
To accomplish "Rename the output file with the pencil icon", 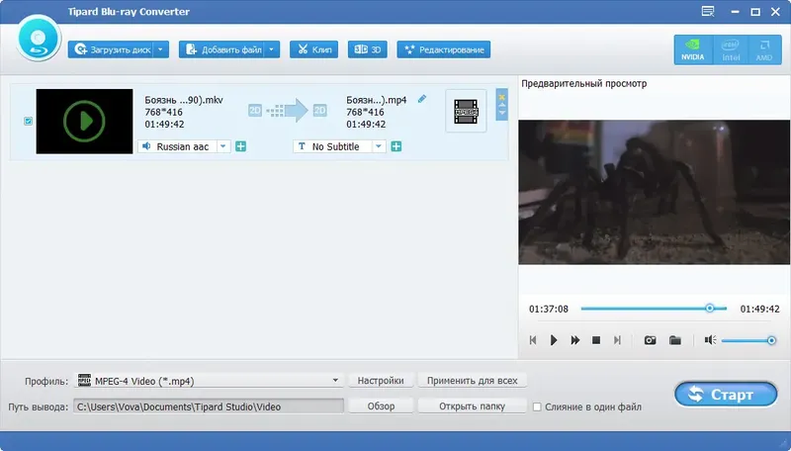I will click(422, 99).
